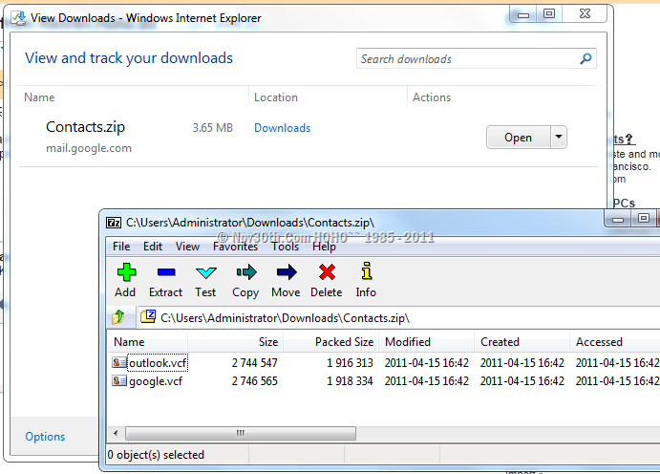660x474 pixels.
Task: Sort by the Name column in 7-Zip
Action: tap(147, 342)
